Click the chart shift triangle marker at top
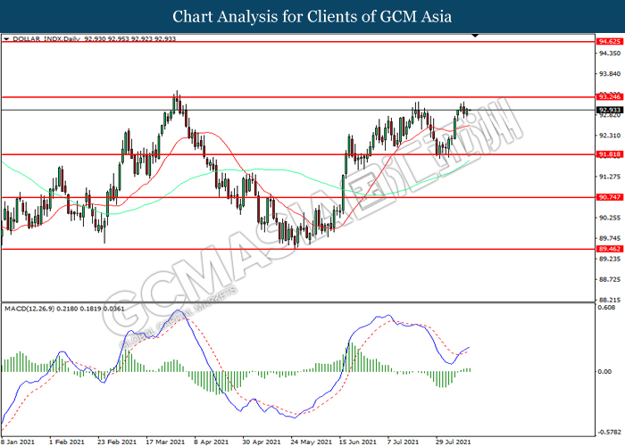Image resolution: width=625 pixels, height=446 pixels. (474, 37)
